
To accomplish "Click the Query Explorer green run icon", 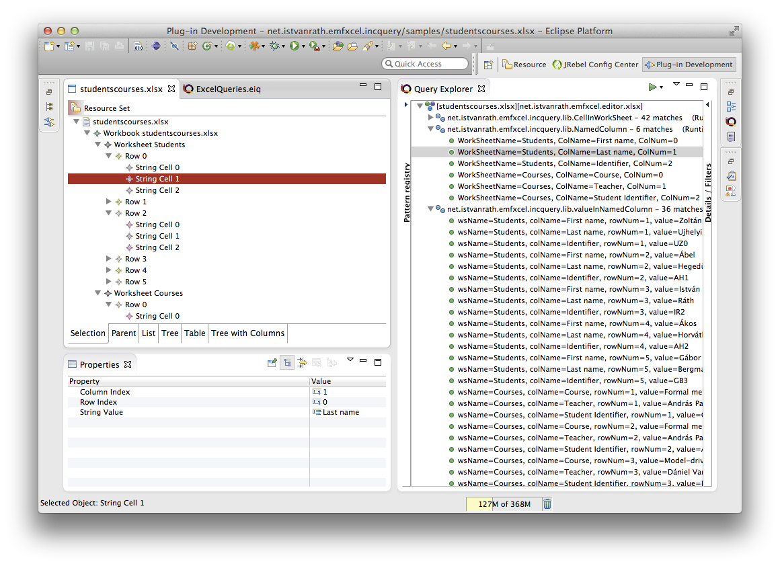I will point(653,87).
